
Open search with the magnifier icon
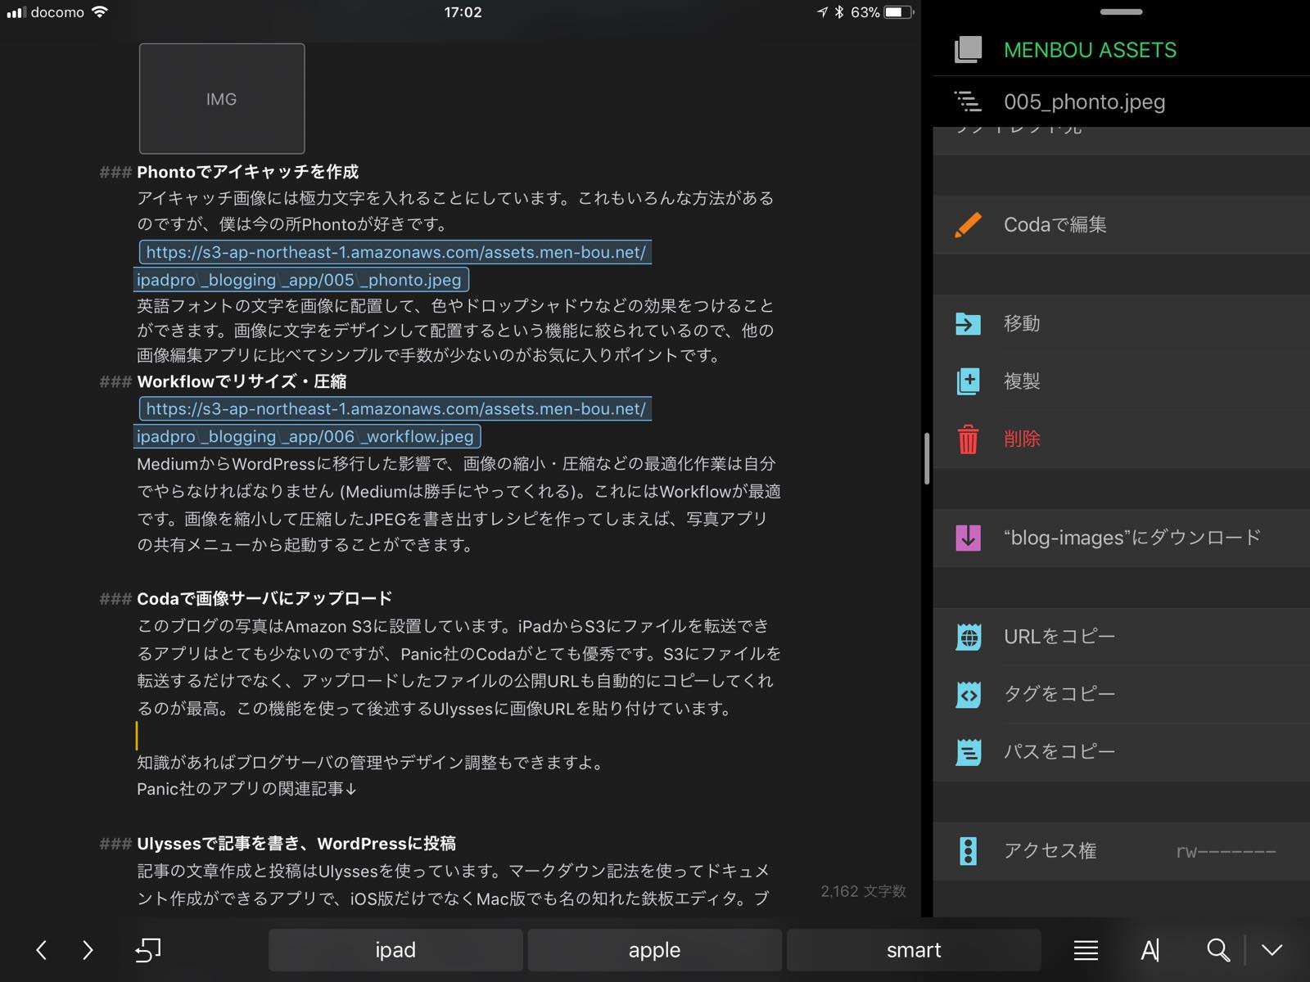coord(1218,950)
